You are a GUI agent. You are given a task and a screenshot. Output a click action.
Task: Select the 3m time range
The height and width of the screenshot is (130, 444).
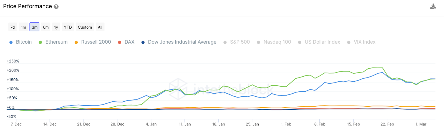pos(34,27)
